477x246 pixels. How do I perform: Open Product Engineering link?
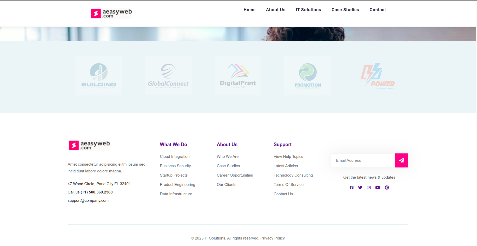pos(178,185)
